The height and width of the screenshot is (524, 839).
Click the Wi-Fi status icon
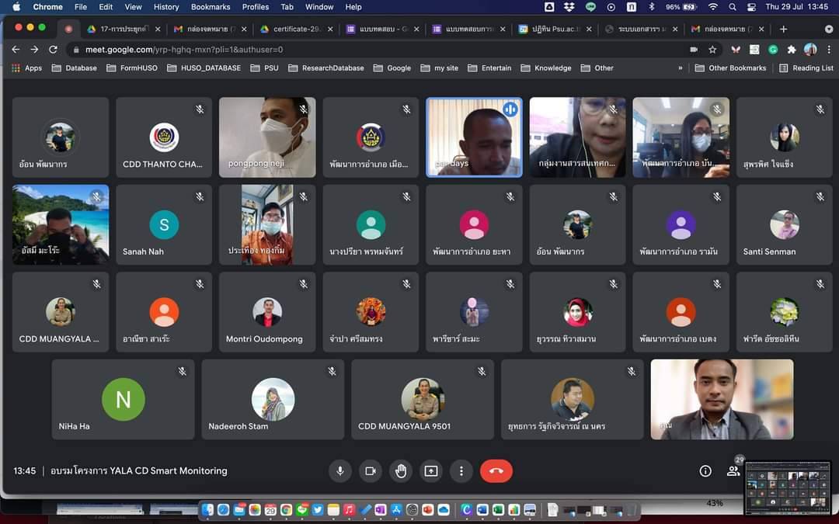(x=712, y=7)
